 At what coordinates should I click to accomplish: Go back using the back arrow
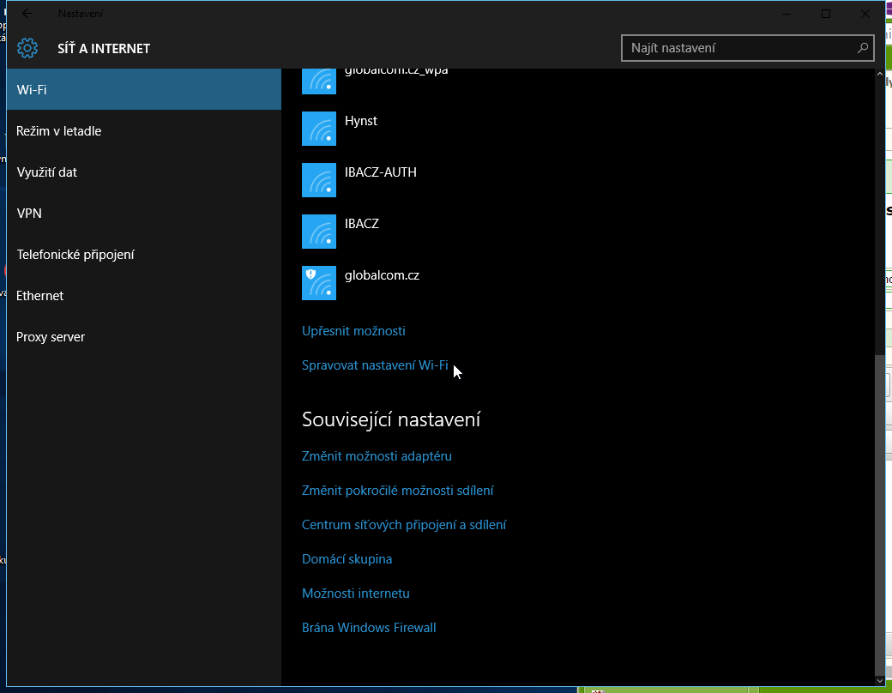tap(27, 14)
